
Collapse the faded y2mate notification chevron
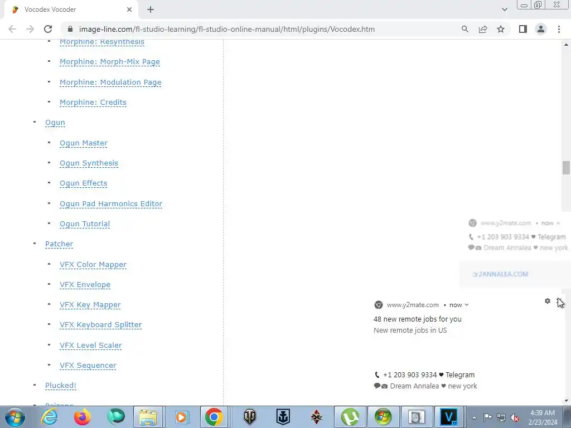[x=558, y=223]
